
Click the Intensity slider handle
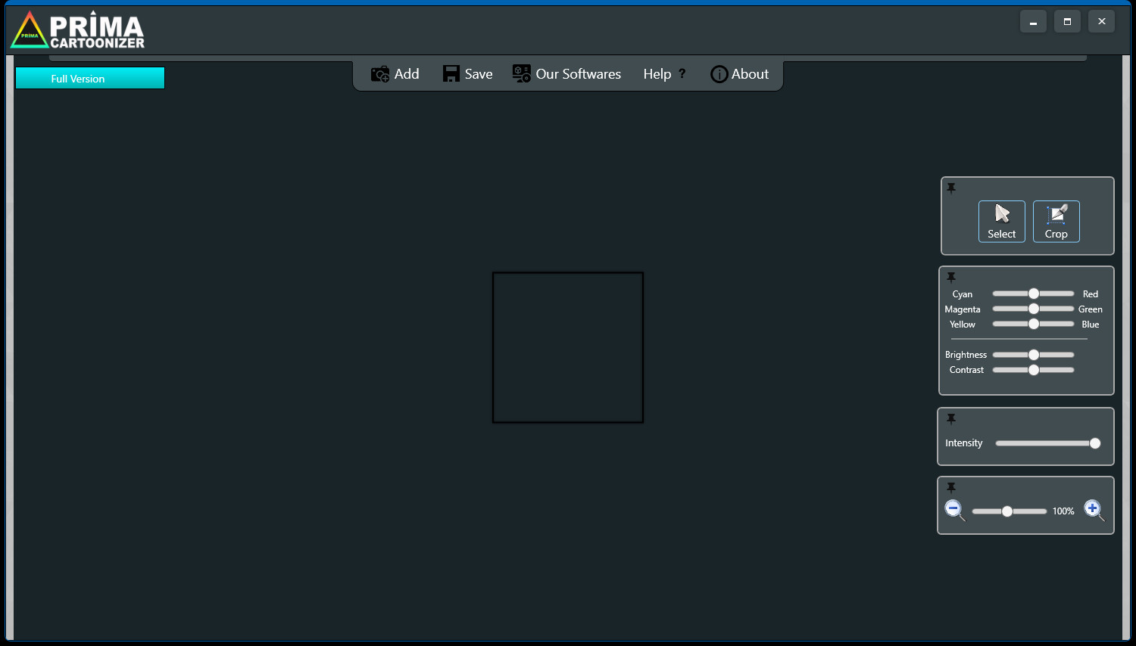tap(1095, 443)
